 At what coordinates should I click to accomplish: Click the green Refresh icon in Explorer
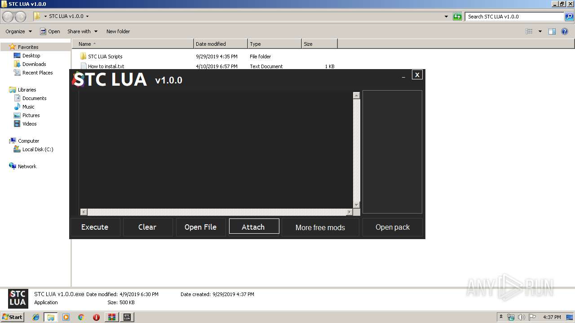click(x=457, y=17)
